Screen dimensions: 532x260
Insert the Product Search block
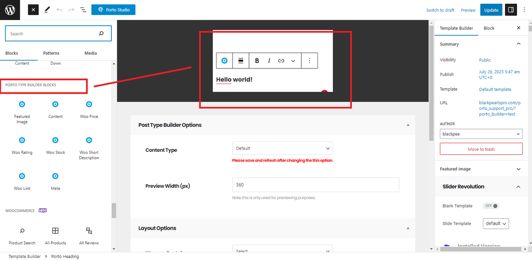22,236
